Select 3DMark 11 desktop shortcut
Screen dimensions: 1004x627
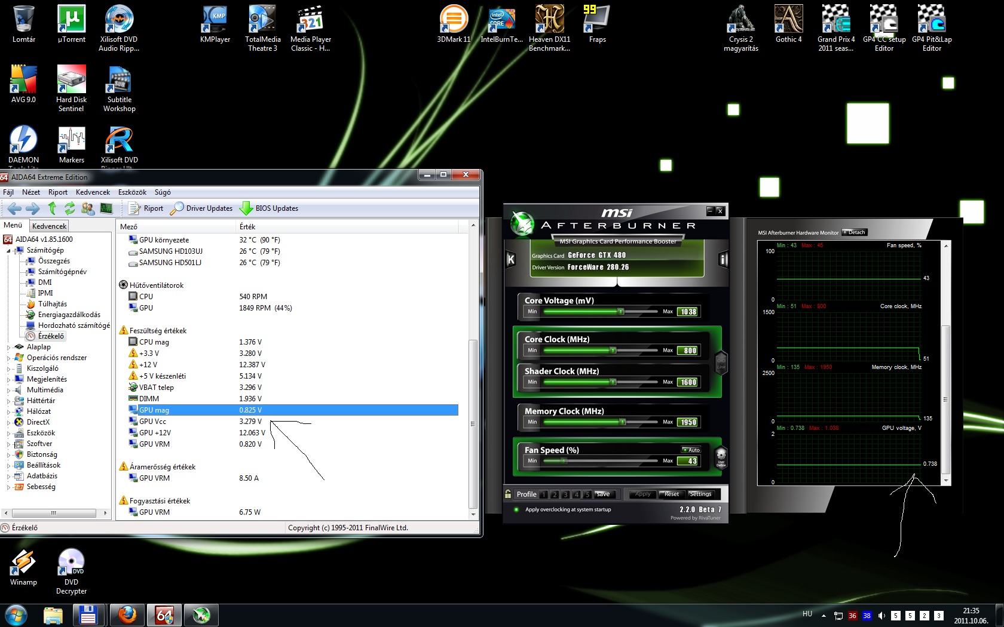point(454,24)
